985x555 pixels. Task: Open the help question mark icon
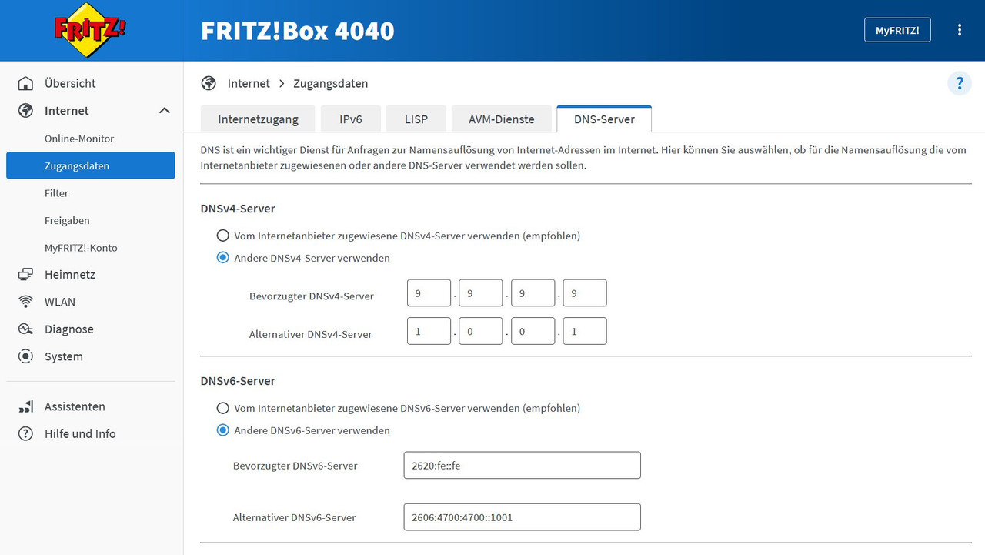[x=960, y=83]
